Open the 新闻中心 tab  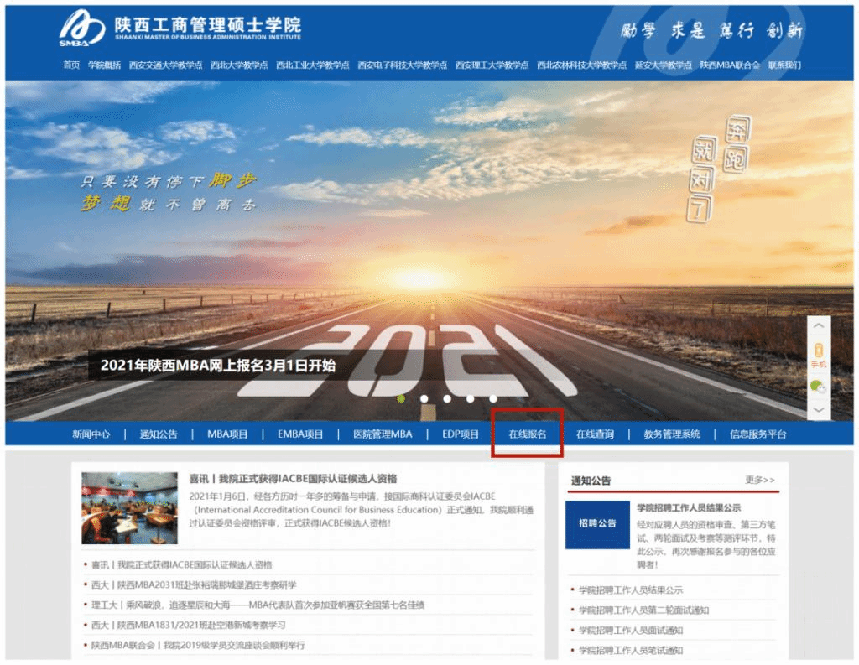[91, 434]
